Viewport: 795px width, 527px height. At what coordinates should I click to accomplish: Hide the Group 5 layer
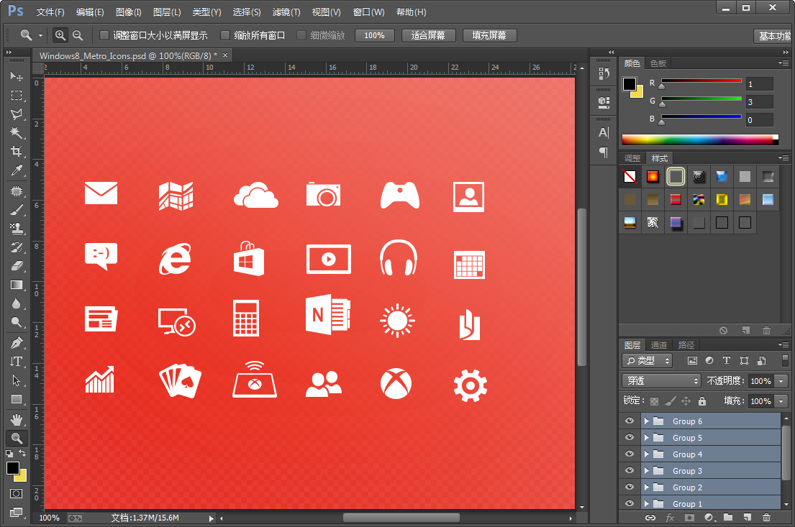tap(630, 438)
